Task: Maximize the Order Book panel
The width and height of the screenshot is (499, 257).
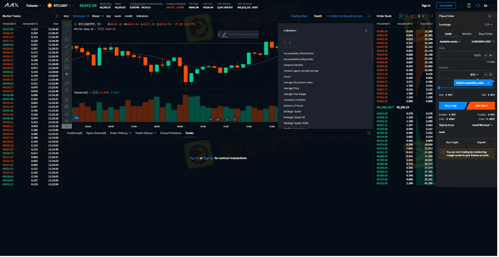Action: (431, 16)
